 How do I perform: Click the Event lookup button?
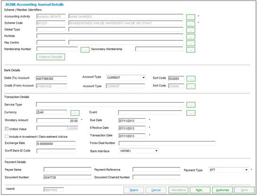point(191,113)
